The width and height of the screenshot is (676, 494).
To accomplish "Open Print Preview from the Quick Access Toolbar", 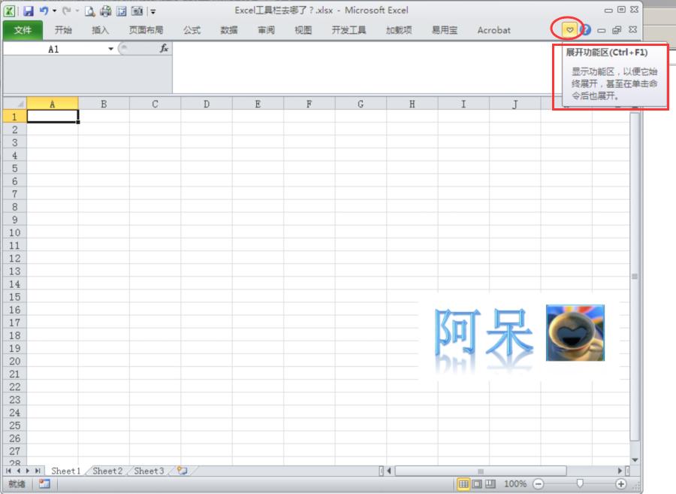I will 89,11.
